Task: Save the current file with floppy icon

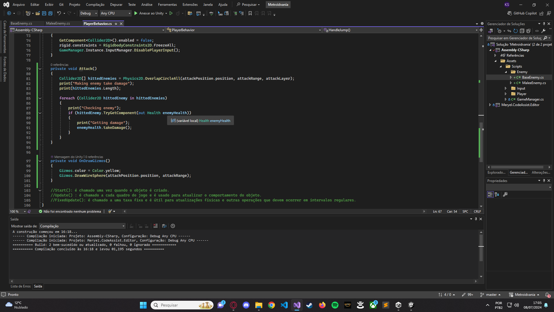Action: (x=44, y=13)
